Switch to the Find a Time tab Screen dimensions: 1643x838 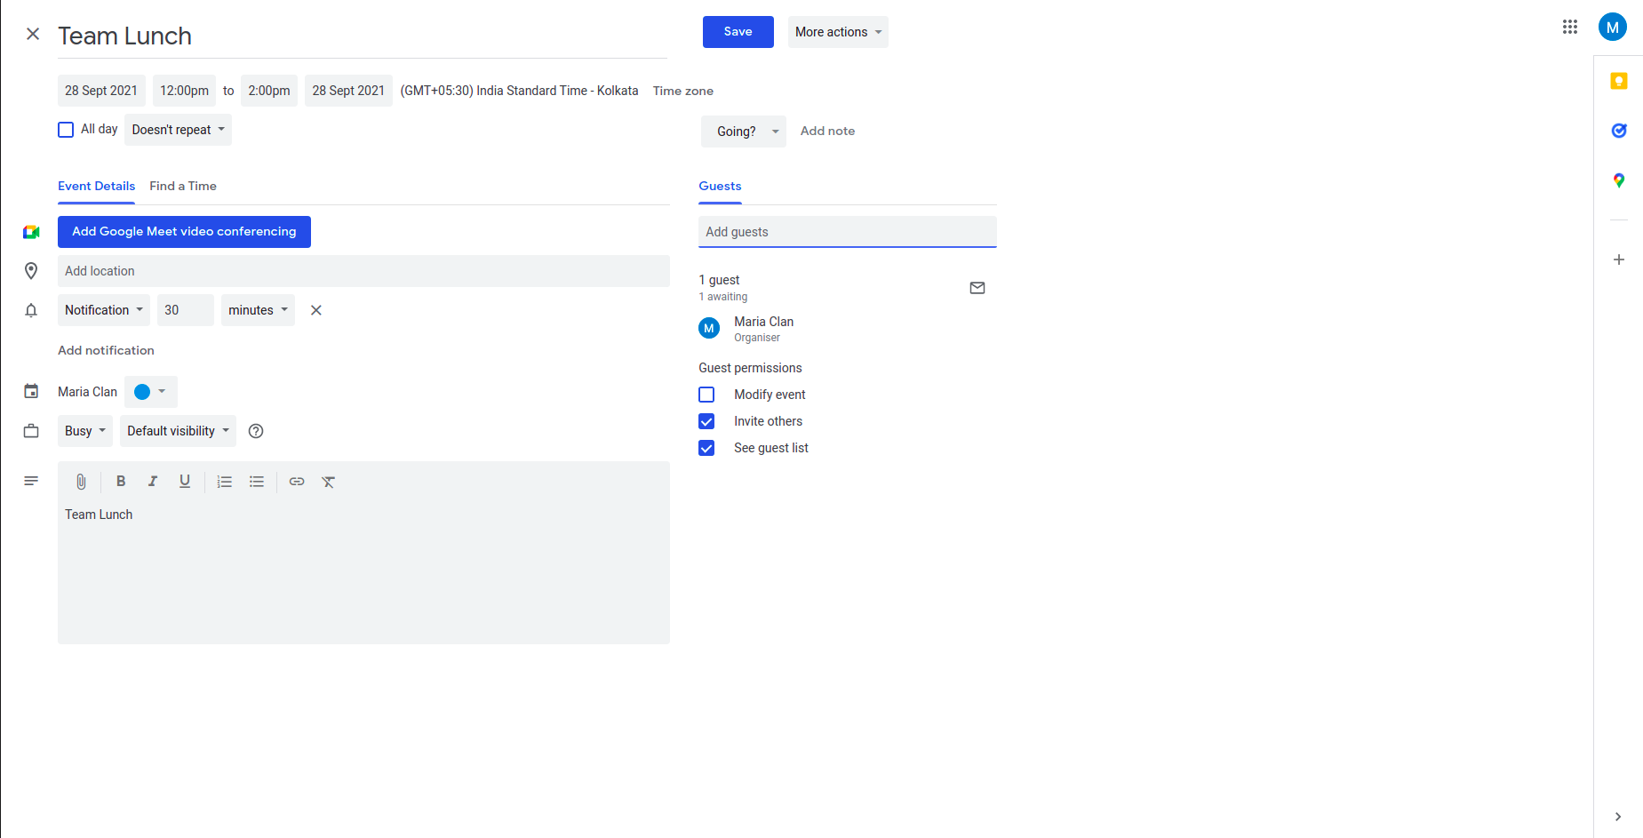click(183, 186)
